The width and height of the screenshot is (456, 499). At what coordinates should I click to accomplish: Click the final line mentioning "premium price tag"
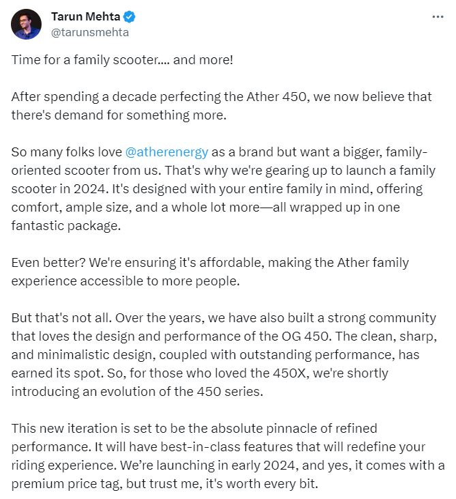pyautogui.click(x=164, y=484)
